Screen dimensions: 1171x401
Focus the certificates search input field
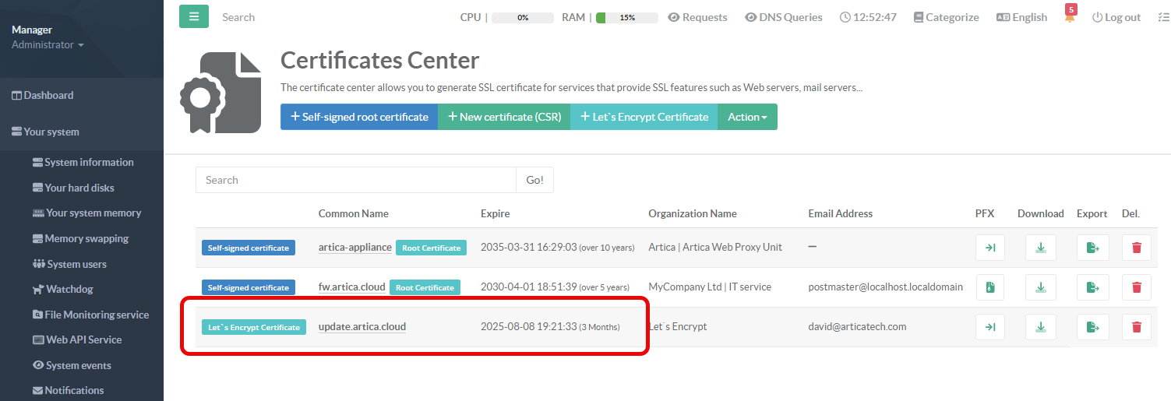(x=355, y=180)
